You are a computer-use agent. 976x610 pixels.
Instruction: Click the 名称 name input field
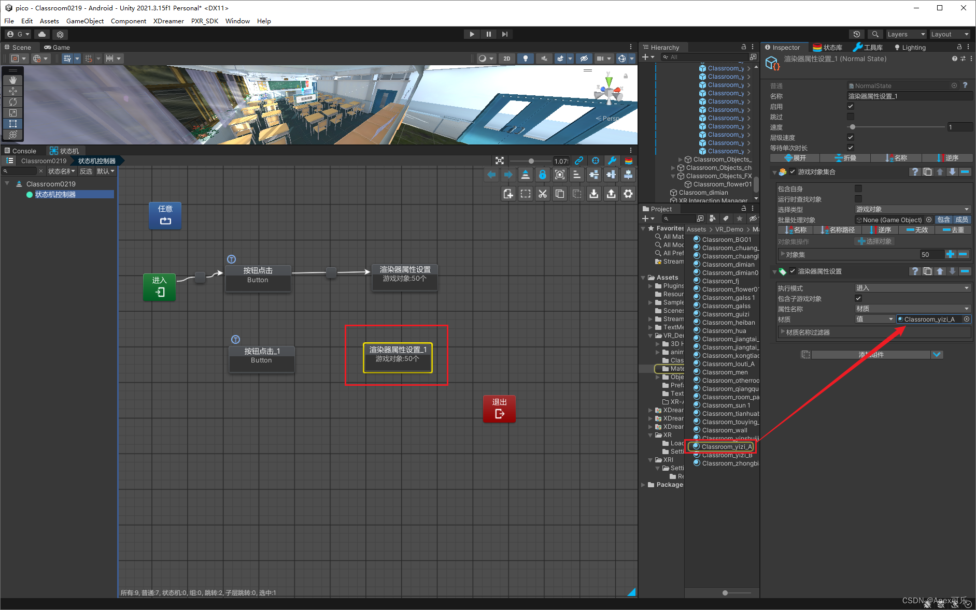click(x=910, y=96)
